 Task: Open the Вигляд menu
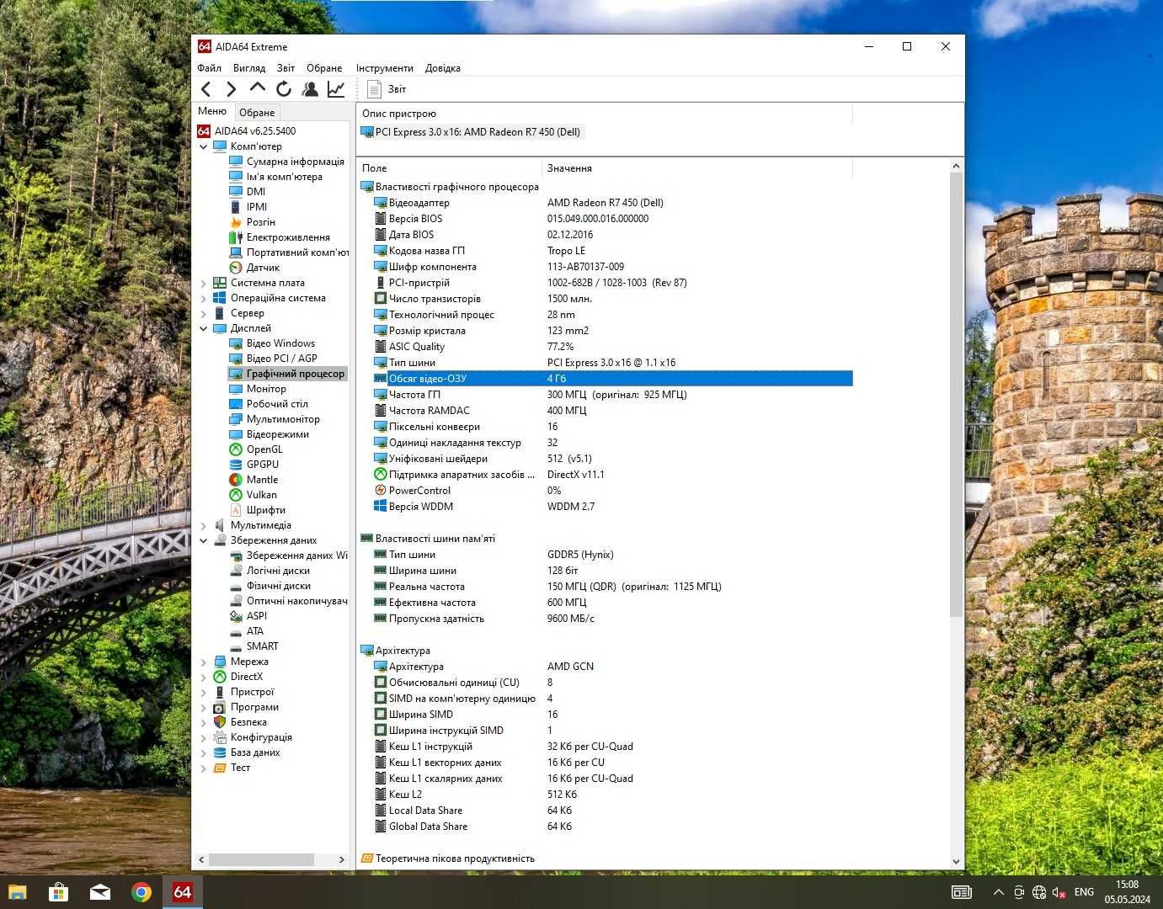tap(249, 68)
